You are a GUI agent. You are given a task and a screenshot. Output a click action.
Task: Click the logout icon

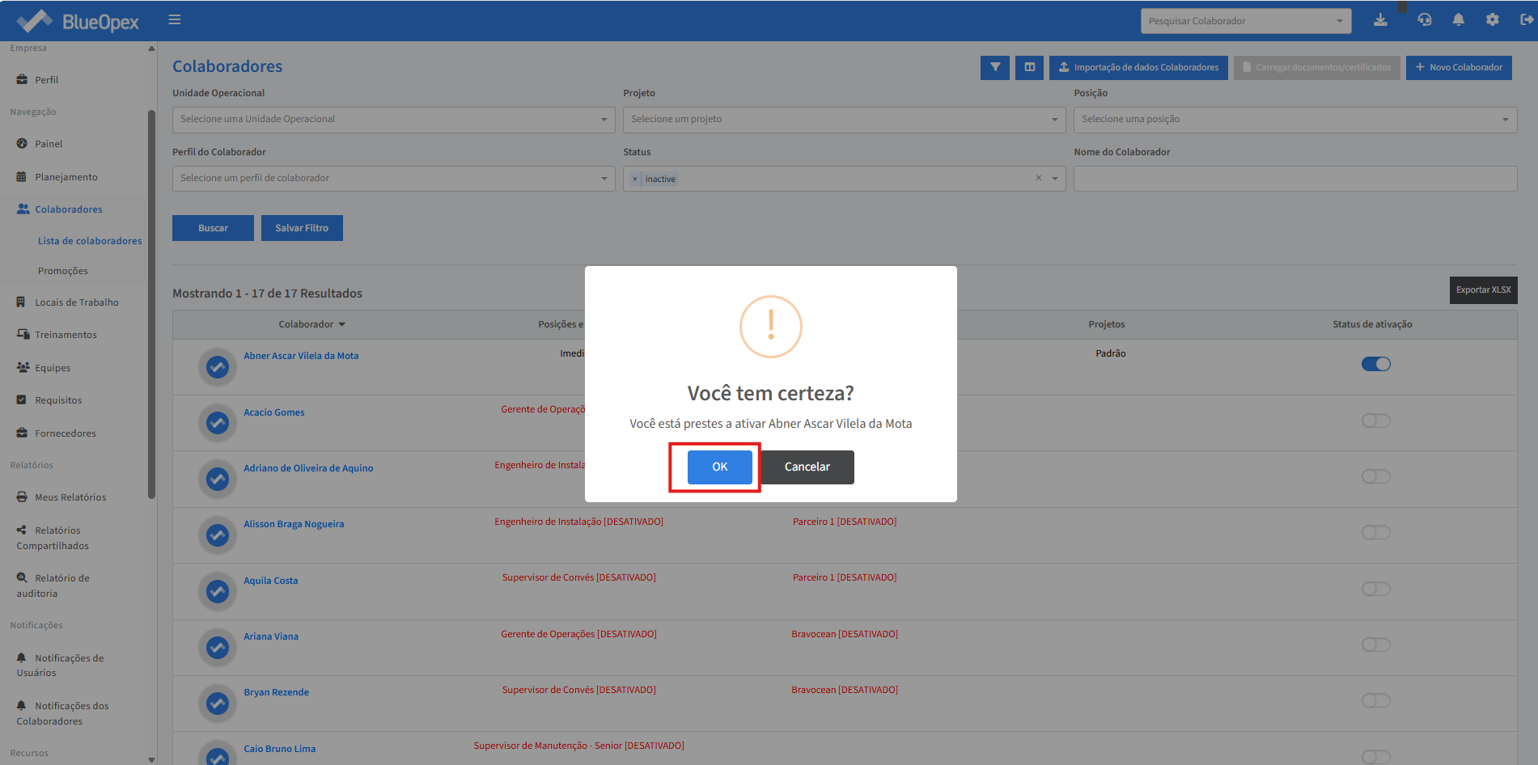[x=1527, y=20]
